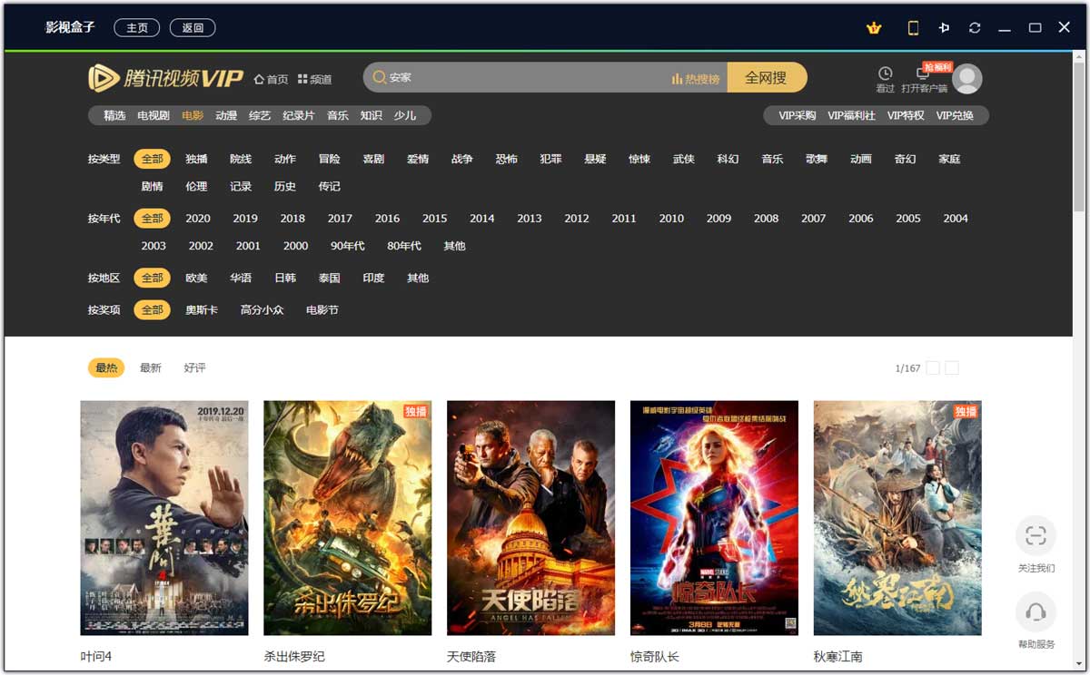Click the 全网搜 search button
Viewport: 1090px width, 675px height.
coord(766,78)
